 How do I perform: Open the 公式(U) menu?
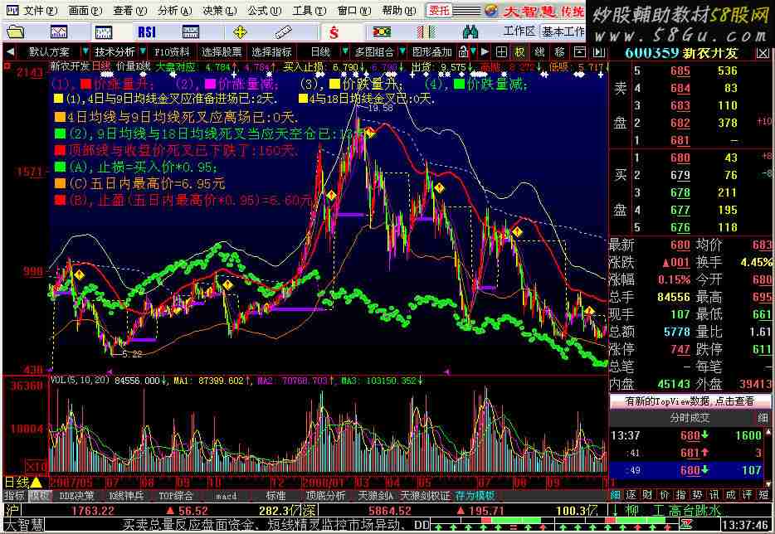click(265, 11)
